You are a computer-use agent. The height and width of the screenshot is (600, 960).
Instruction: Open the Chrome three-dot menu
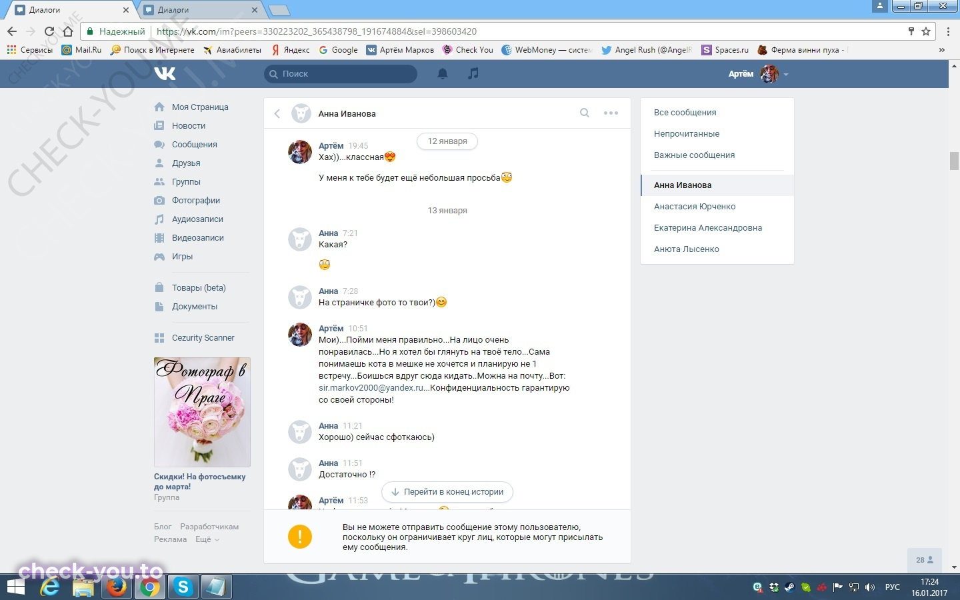[948, 31]
